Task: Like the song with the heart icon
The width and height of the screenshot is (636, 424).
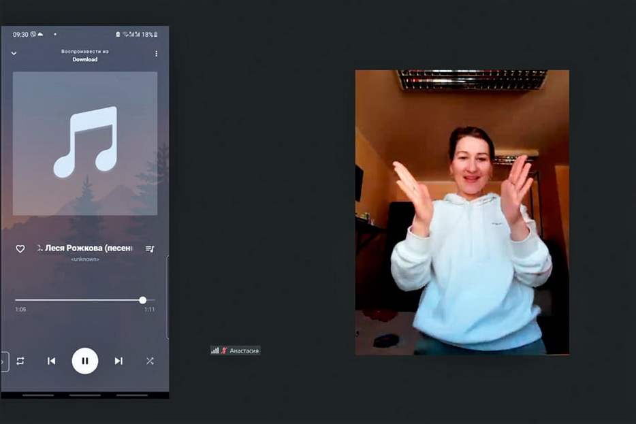Action: pos(20,249)
